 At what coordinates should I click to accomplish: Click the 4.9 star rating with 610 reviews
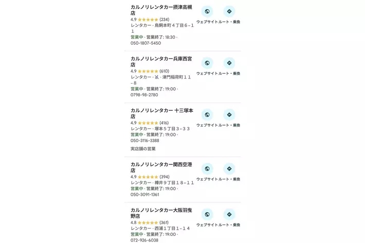pos(150,71)
